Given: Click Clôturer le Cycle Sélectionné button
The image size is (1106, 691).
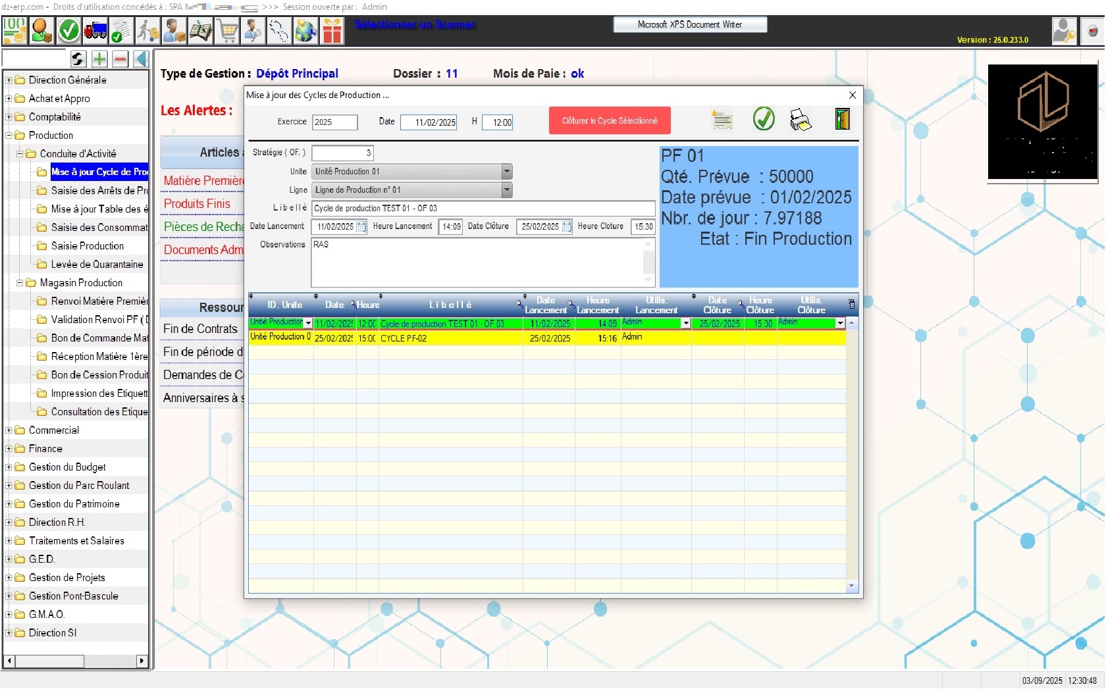Looking at the screenshot, I should [610, 121].
